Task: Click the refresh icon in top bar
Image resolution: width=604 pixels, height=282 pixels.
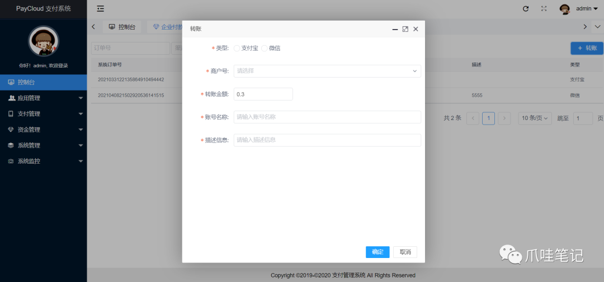Action: [x=525, y=8]
